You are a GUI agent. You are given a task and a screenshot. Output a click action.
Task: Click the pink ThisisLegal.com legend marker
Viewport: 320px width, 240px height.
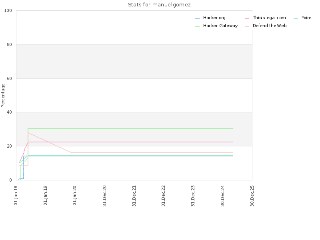[247, 18]
